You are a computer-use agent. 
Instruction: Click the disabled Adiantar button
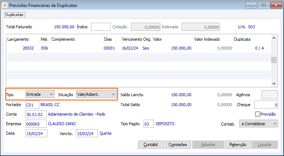pos(208,145)
